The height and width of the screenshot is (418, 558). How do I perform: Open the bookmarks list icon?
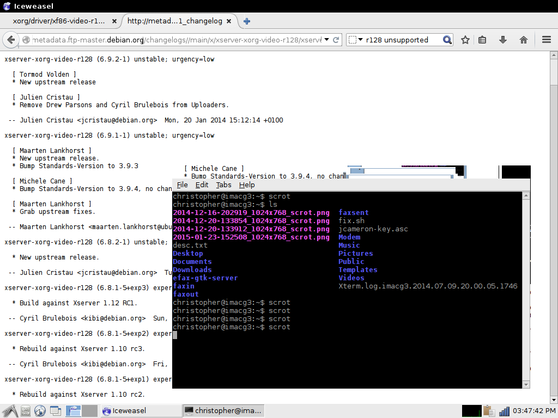[x=482, y=40]
